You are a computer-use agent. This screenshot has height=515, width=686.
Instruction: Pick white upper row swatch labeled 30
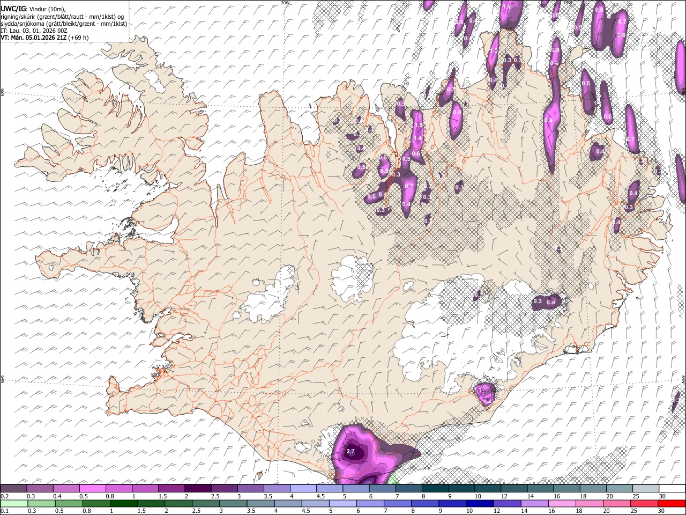[672, 488]
